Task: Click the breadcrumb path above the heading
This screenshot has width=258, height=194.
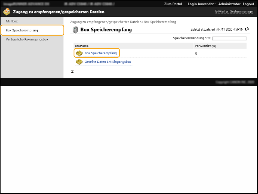Action: point(123,22)
